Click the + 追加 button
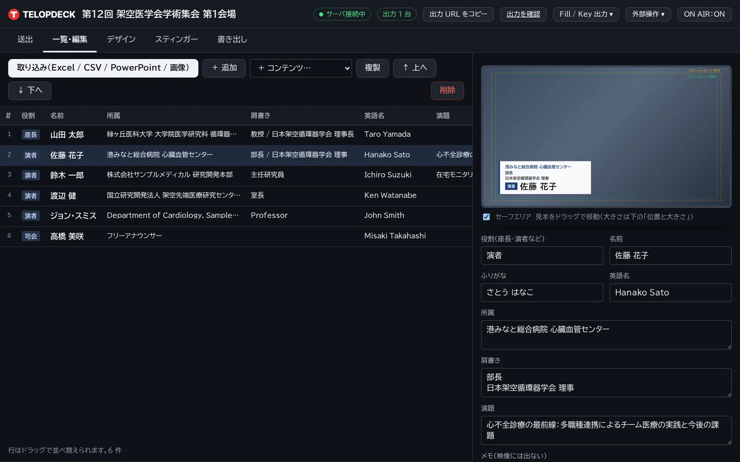 tap(224, 68)
